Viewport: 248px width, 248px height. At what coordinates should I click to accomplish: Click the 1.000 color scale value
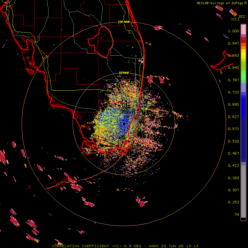coord(233,31)
